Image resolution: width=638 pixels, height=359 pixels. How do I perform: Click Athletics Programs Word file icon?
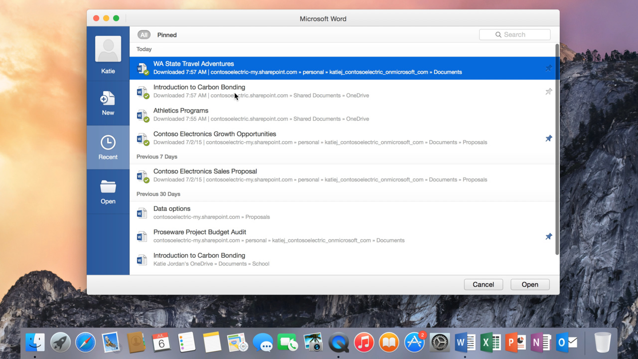[143, 115]
